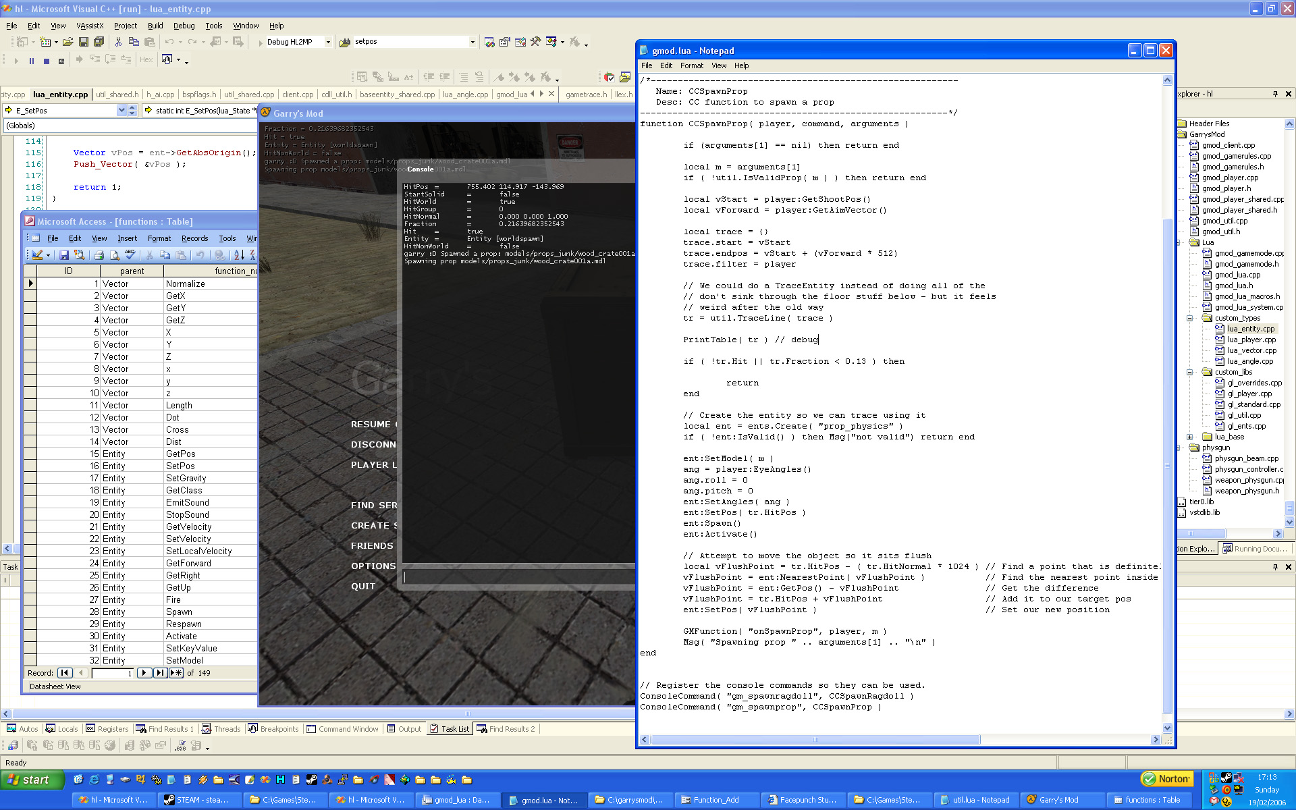The width and height of the screenshot is (1296, 810).
Task: Open the setpos find combo dropdown
Action: click(473, 42)
